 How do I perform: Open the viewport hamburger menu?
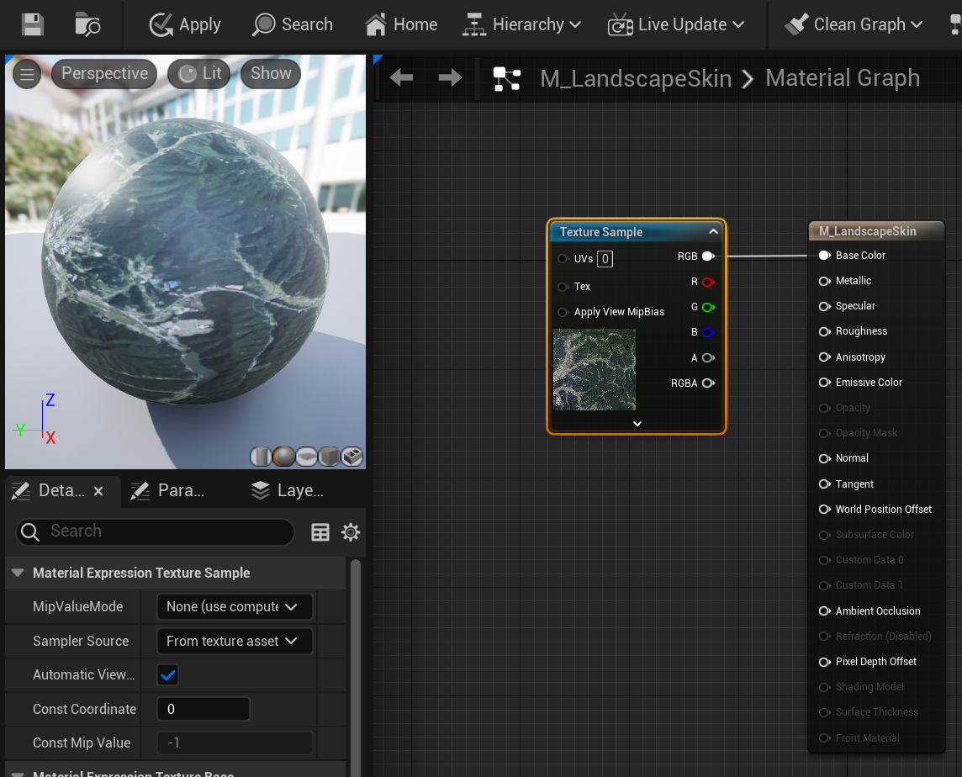(x=27, y=74)
